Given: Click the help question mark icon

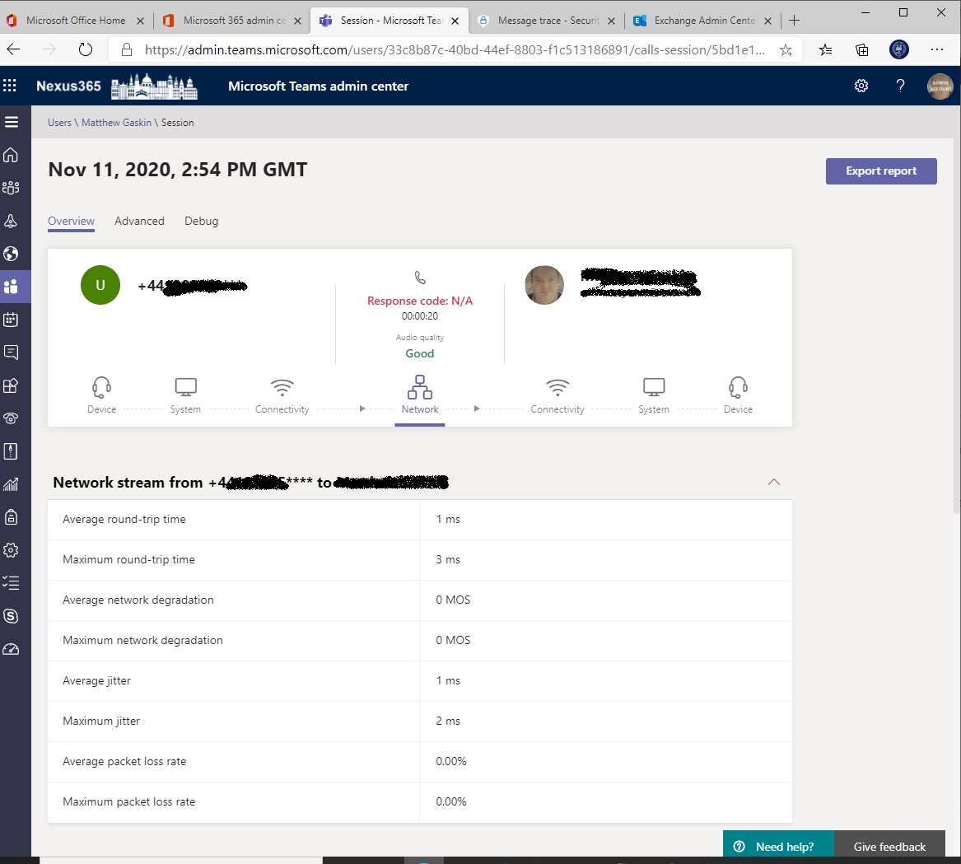Looking at the screenshot, I should click(x=901, y=86).
